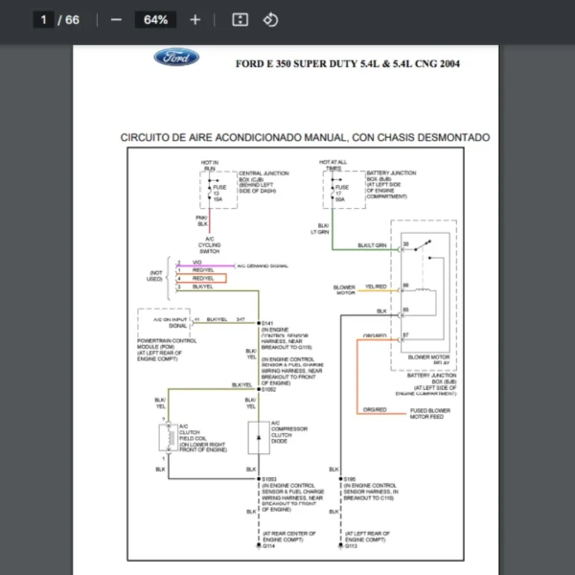Click the highlighted RED/YEL pin 4 wire label
Viewport: 575px width, 575px height.
tap(202, 278)
